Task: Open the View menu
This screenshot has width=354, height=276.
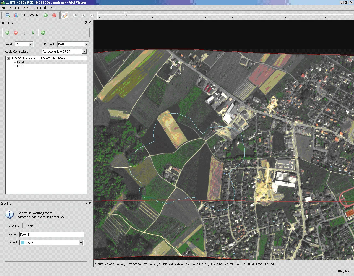Action: pos(26,8)
